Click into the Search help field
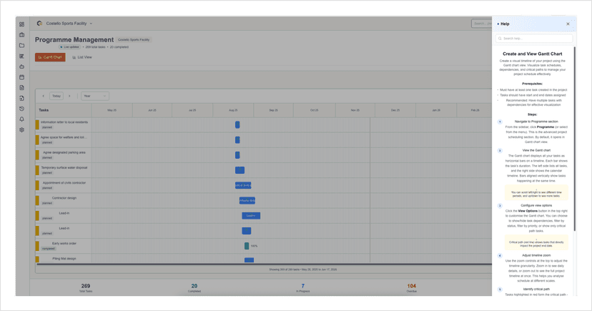The width and height of the screenshot is (592, 311). tap(534, 39)
